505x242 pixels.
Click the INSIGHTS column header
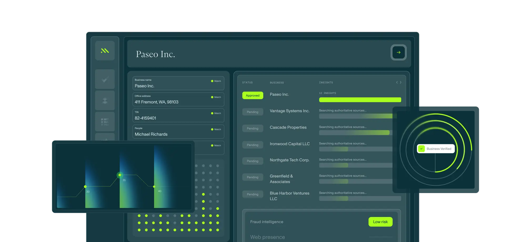tap(326, 83)
